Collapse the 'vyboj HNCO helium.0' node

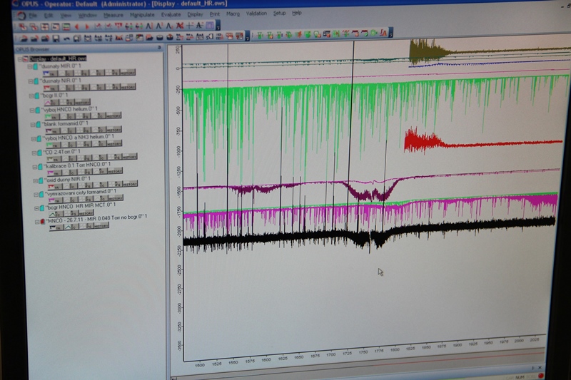click(32, 111)
